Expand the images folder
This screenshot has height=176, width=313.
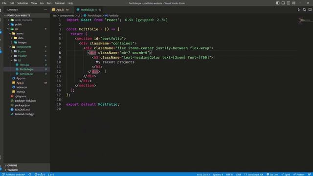pos(12,43)
